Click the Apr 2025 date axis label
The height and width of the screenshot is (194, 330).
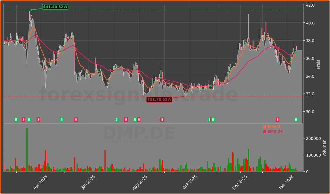[x=40, y=181]
